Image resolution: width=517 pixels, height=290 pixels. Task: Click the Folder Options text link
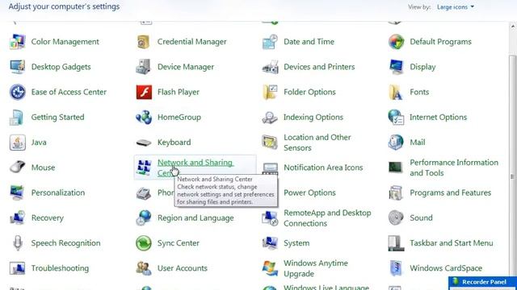pyautogui.click(x=309, y=92)
